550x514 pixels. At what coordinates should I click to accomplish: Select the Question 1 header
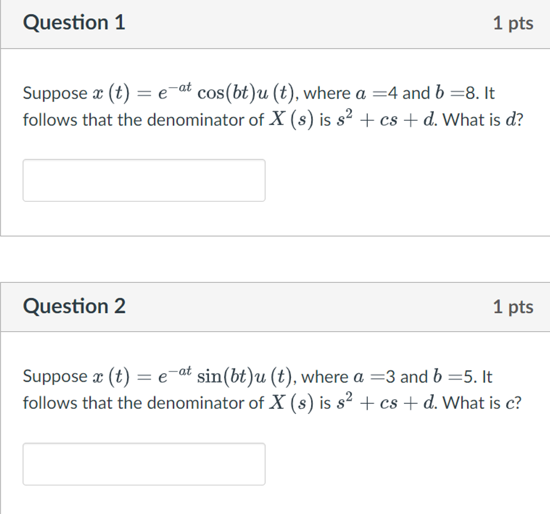coord(74,23)
